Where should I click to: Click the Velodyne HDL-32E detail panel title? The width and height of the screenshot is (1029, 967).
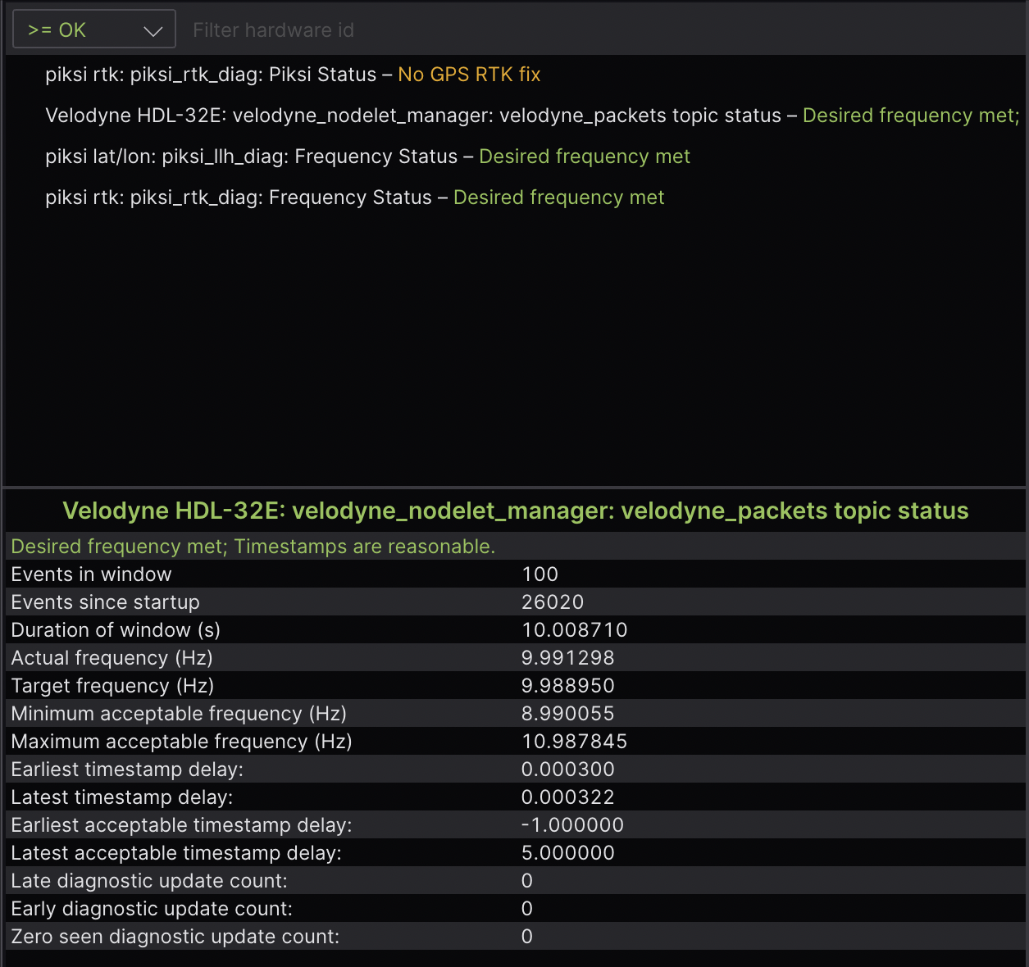[516, 511]
